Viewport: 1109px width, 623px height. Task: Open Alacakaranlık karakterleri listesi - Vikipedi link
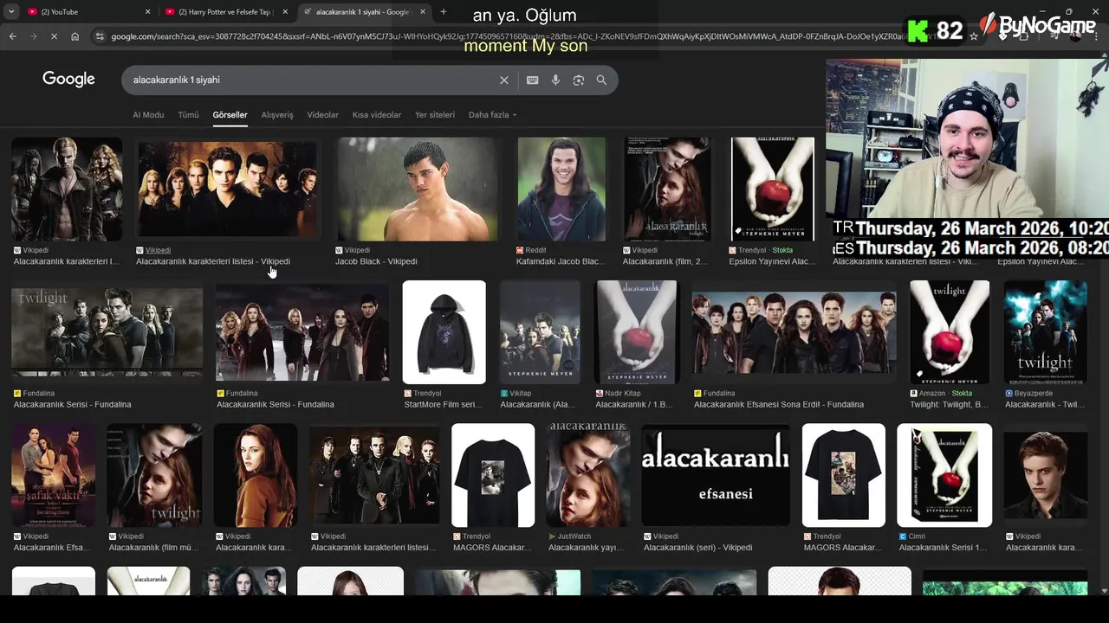coord(213,261)
